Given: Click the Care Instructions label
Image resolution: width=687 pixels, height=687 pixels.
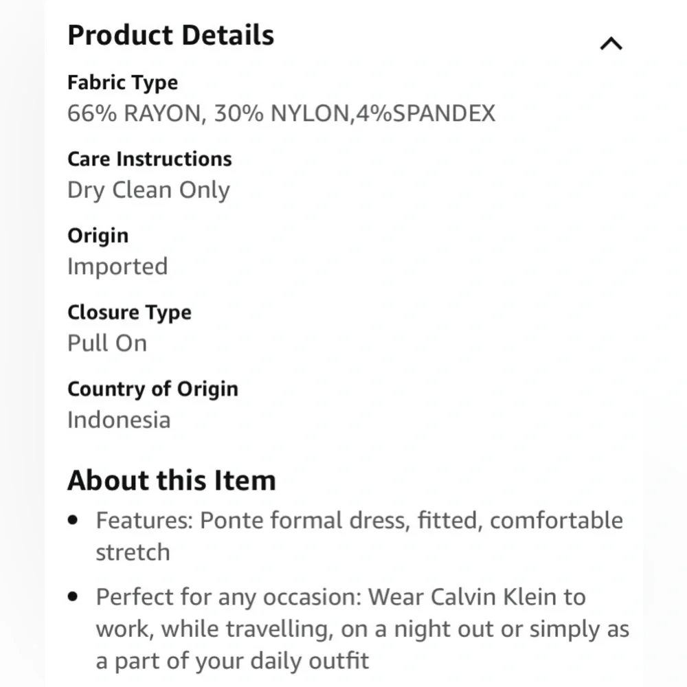Looking at the screenshot, I should pos(149,159).
